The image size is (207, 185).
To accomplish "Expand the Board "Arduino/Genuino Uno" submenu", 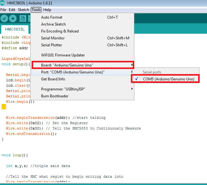I will [82, 65].
